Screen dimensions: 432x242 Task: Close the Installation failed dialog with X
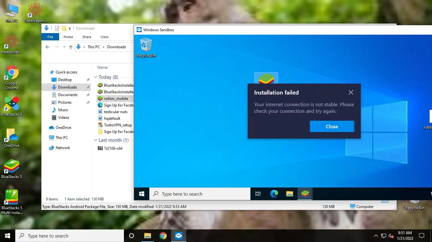point(351,92)
